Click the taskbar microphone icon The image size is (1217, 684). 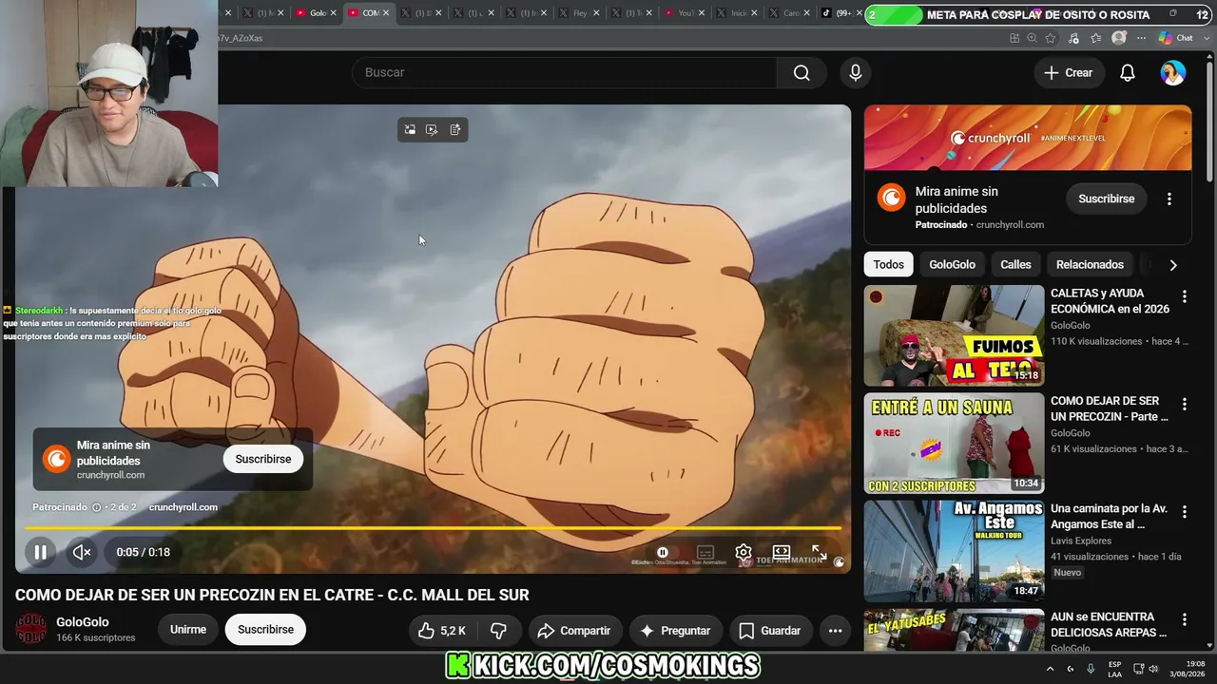point(1091,669)
